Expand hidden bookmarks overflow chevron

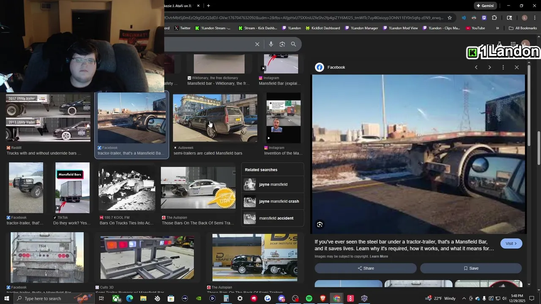pyautogui.click(x=497, y=28)
